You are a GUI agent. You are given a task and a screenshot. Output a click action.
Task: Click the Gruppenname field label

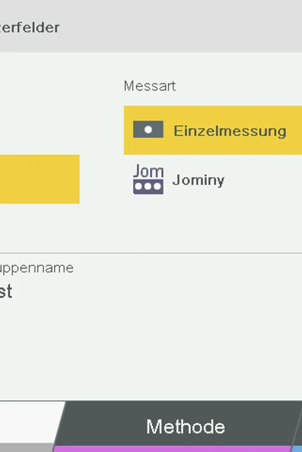(x=37, y=268)
